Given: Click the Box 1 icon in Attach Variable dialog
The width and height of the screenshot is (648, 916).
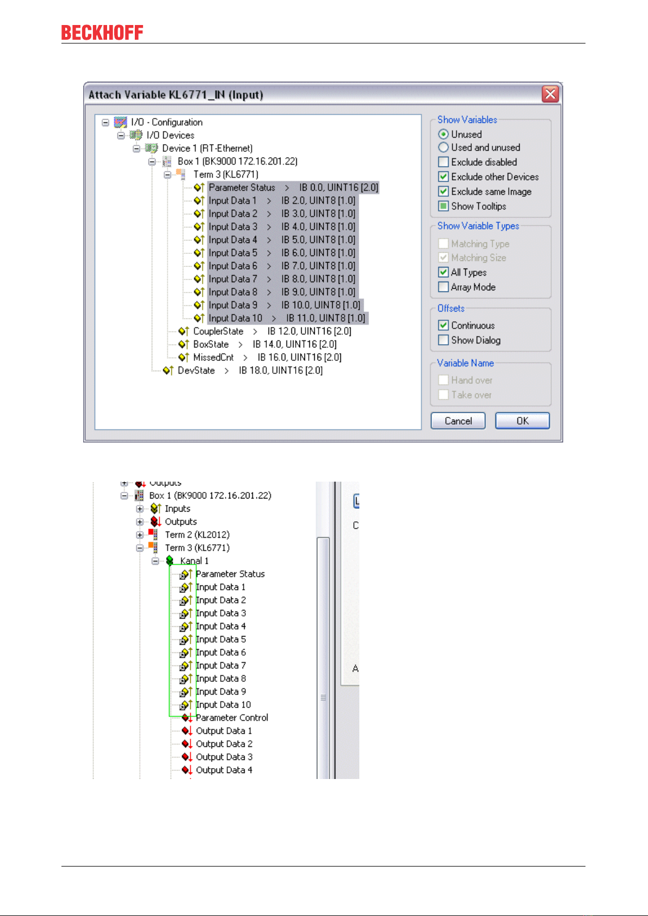Looking at the screenshot, I should click(x=167, y=161).
